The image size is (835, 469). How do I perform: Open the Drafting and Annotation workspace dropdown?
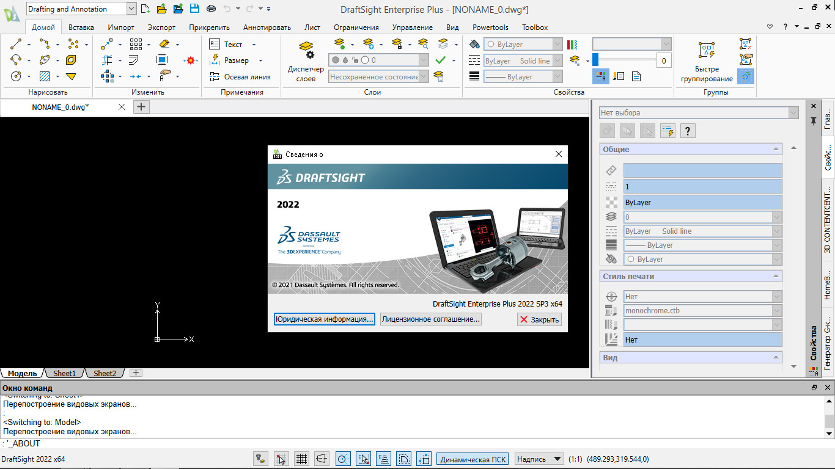[x=131, y=9]
